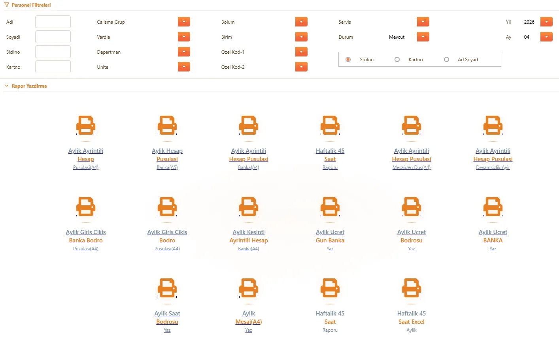
Task: Open the Aylik Ucret BANKA text link
Action: tap(493, 236)
